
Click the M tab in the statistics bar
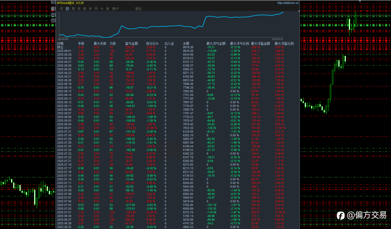tap(102, 9)
